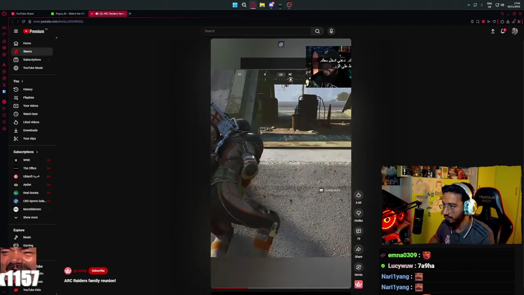Image resolution: width=524 pixels, height=295 pixels.
Task: Subscribe to the Short's channel
Action: (98, 271)
